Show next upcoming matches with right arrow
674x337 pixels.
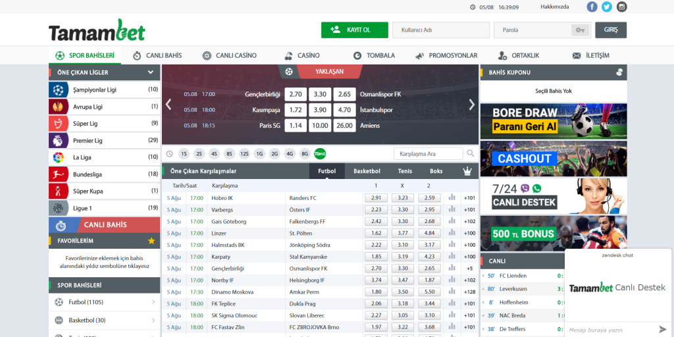[471, 104]
